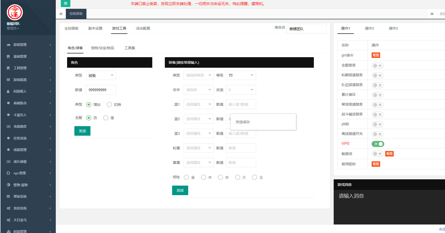
Task: Open the 宠物/法宝/物品 tab
Action: point(102,48)
